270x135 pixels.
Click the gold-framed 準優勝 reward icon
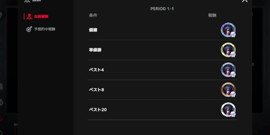tap(228, 50)
